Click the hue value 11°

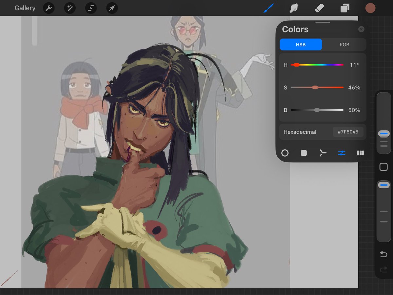(354, 65)
